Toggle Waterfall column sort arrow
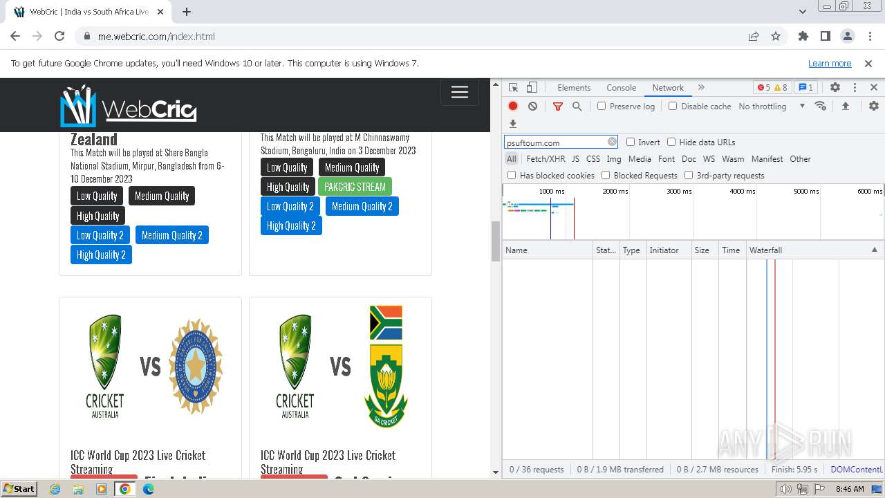The height and width of the screenshot is (498, 885). (874, 250)
